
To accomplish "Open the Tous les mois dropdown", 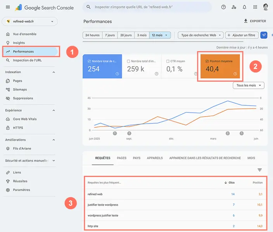I will click(249, 85).
